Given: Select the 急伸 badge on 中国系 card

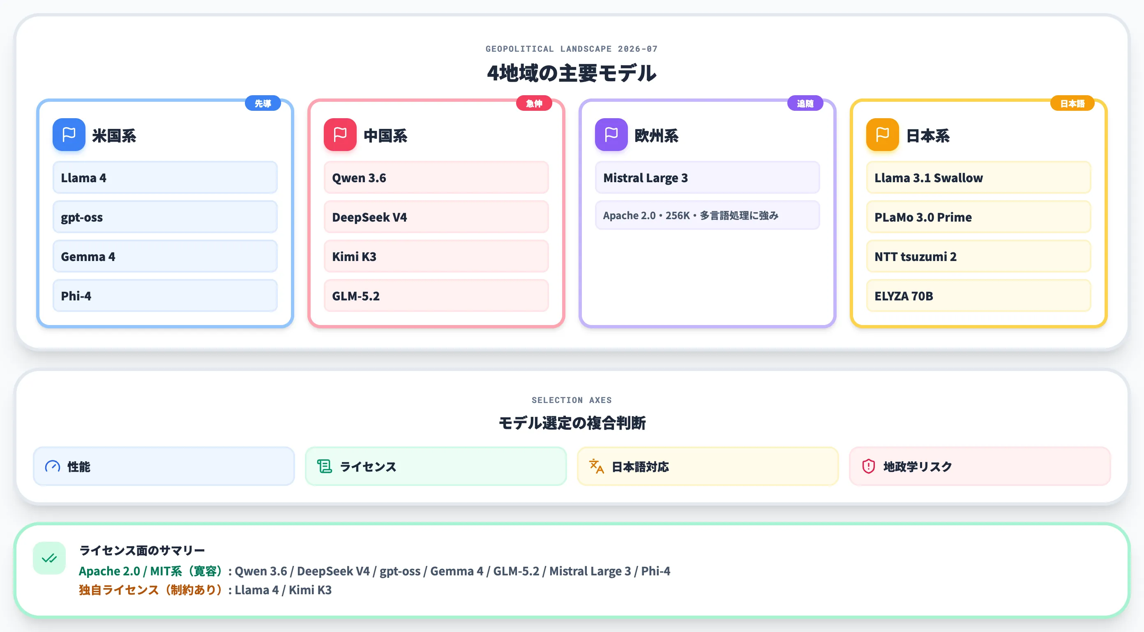Looking at the screenshot, I should point(534,103).
